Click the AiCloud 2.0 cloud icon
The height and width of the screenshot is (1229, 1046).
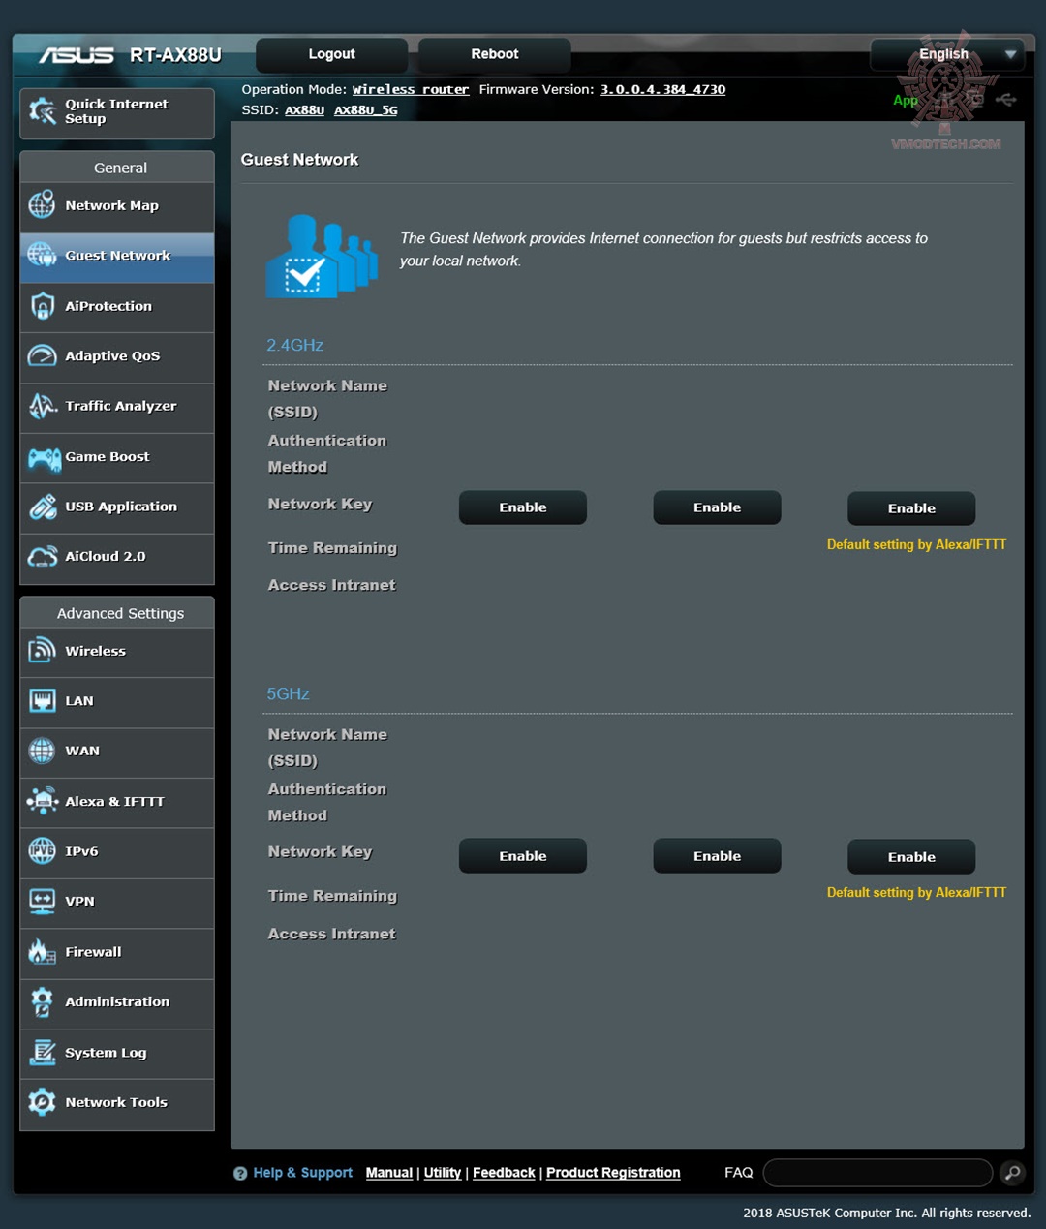point(43,556)
